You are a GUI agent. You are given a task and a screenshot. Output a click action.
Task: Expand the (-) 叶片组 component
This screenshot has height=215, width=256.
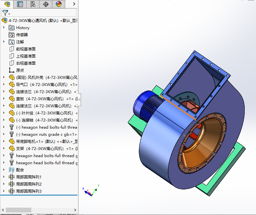tap(4, 113)
